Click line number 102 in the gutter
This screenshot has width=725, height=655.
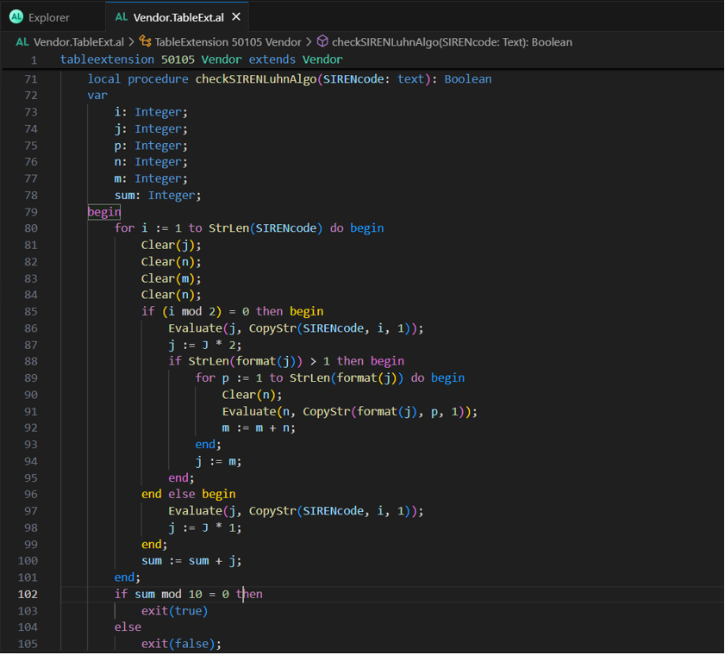pos(28,594)
